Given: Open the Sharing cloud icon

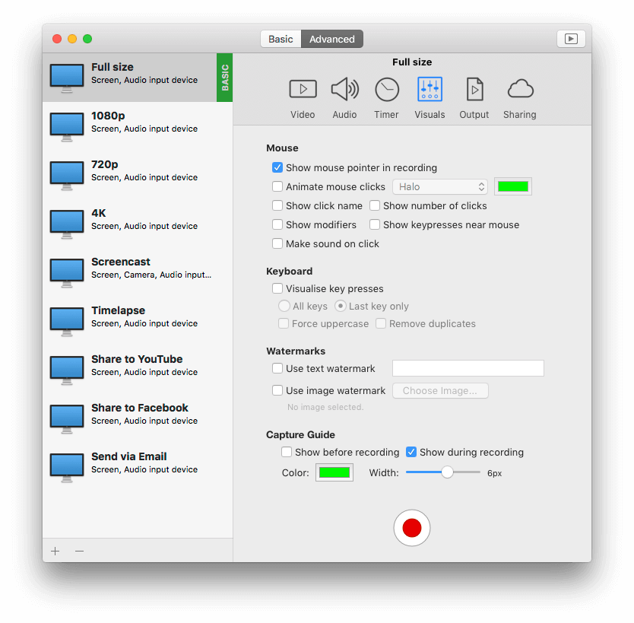Looking at the screenshot, I should pos(520,90).
